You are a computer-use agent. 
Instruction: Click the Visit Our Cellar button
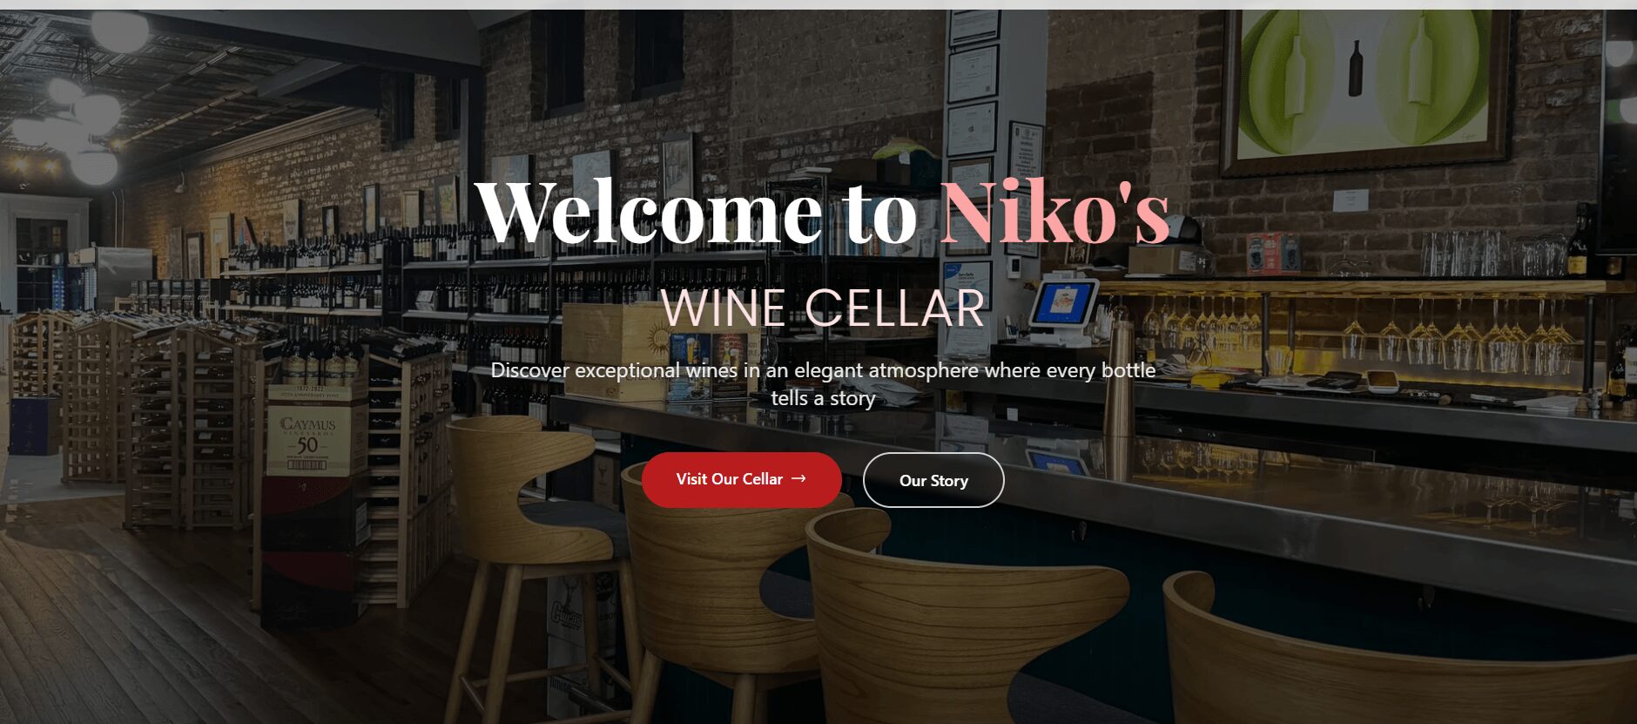pyautogui.click(x=741, y=479)
